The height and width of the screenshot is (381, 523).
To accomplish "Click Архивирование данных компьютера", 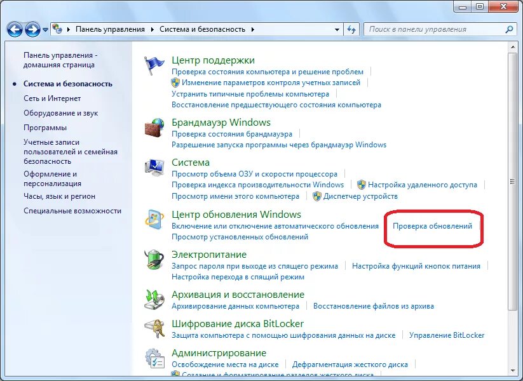I will point(236,306).
